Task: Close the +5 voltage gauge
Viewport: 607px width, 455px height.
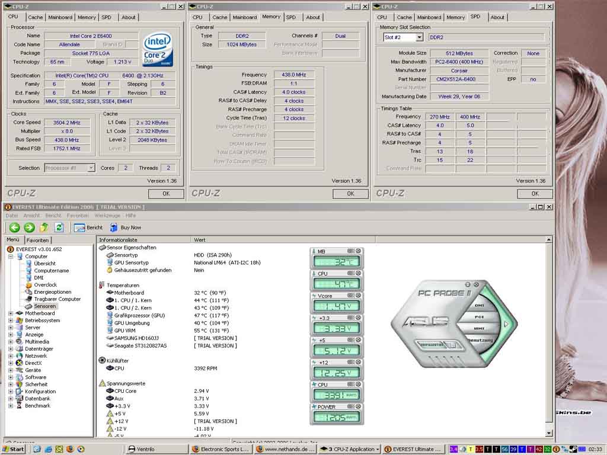Action: tap(359, 339)
